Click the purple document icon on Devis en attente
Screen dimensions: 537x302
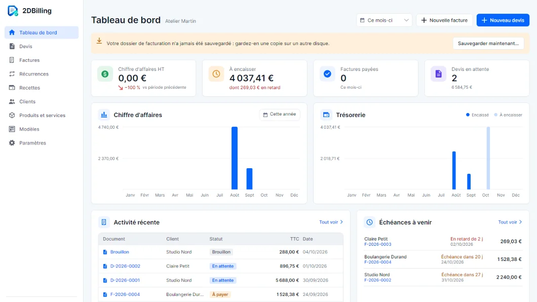point(438,74)
